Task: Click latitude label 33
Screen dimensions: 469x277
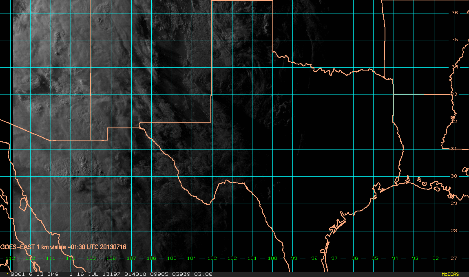Action: (x=454, y=94)
